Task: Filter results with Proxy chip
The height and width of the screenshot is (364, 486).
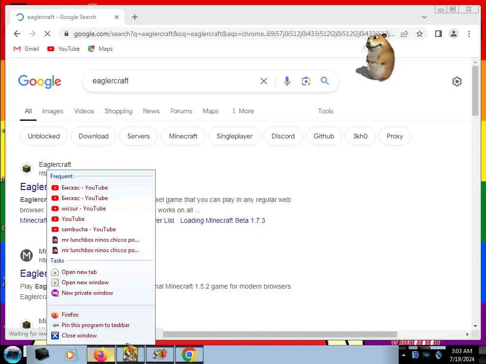Action: 394,136
